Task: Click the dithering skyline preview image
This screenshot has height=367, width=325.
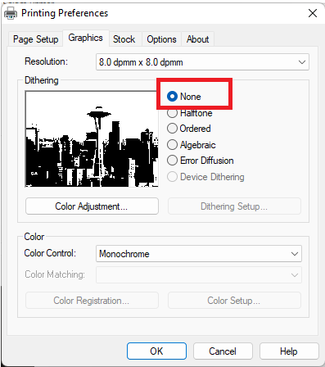Action: coord(92,139)
